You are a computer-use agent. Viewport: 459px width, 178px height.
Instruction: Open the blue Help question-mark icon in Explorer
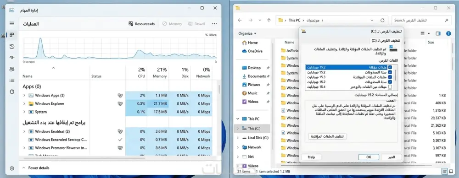point(448,33)
